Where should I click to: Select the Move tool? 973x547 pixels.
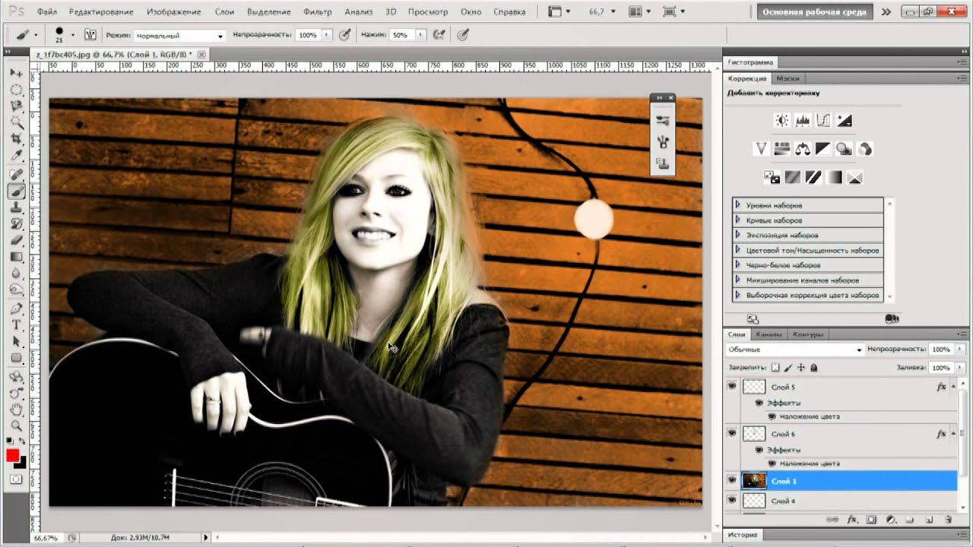16,73
